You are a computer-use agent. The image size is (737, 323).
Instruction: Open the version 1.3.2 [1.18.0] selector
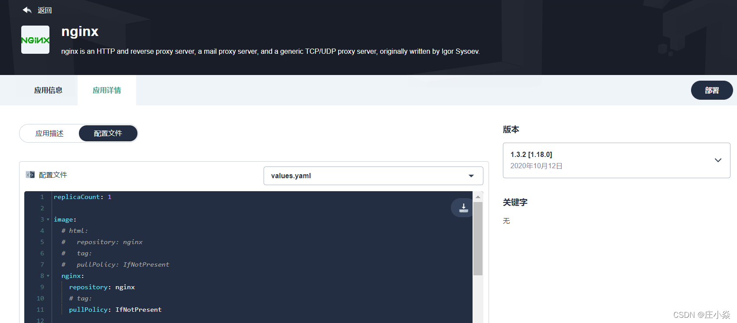616,160
